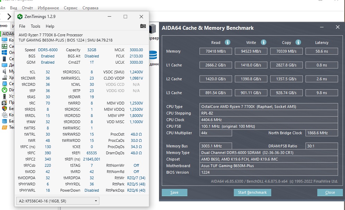
Task: Open AIDA64 'Избранное' menu
Action: [x=48, y=8]
